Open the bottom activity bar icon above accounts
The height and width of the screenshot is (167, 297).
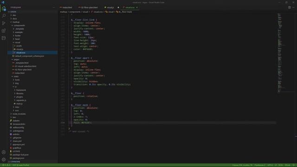tap(4, 38)
